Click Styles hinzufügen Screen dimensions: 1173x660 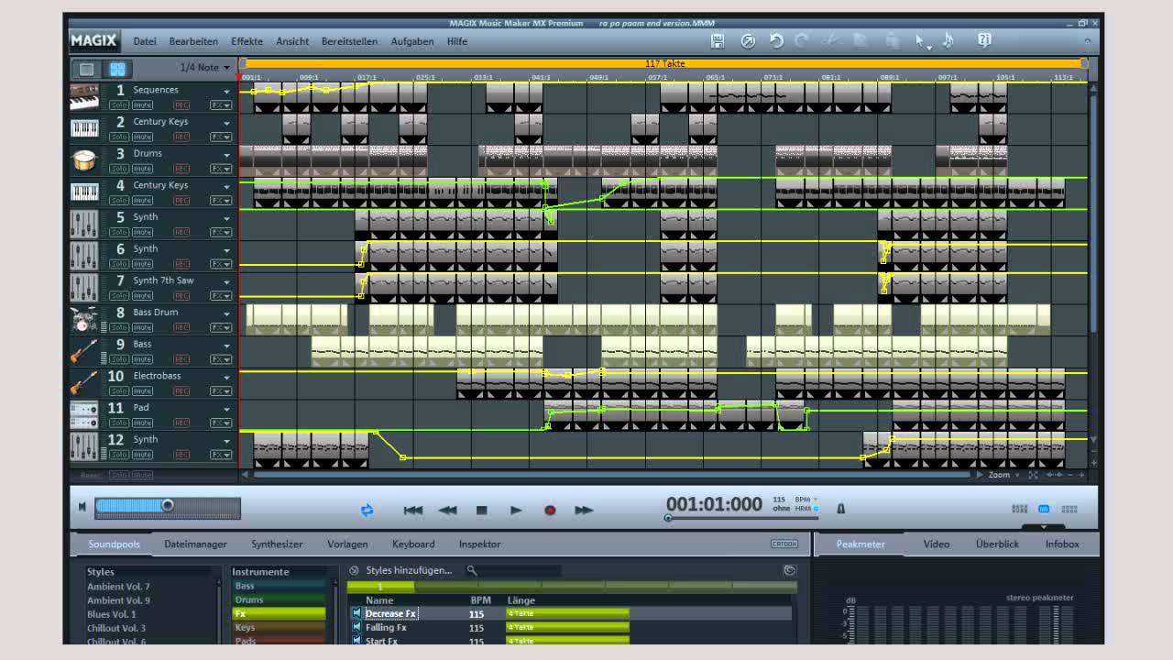tap(409, 570)
